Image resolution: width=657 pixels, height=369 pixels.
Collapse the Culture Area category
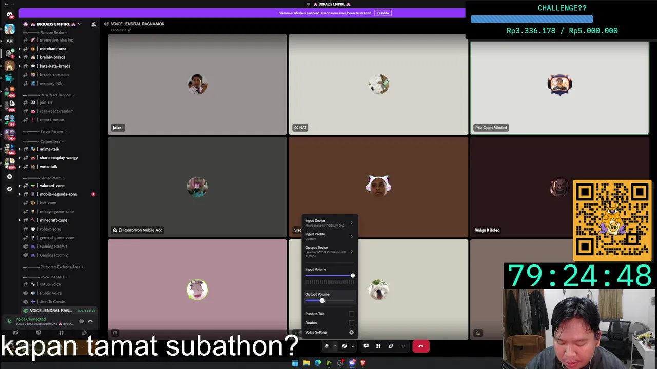[50, 141]
